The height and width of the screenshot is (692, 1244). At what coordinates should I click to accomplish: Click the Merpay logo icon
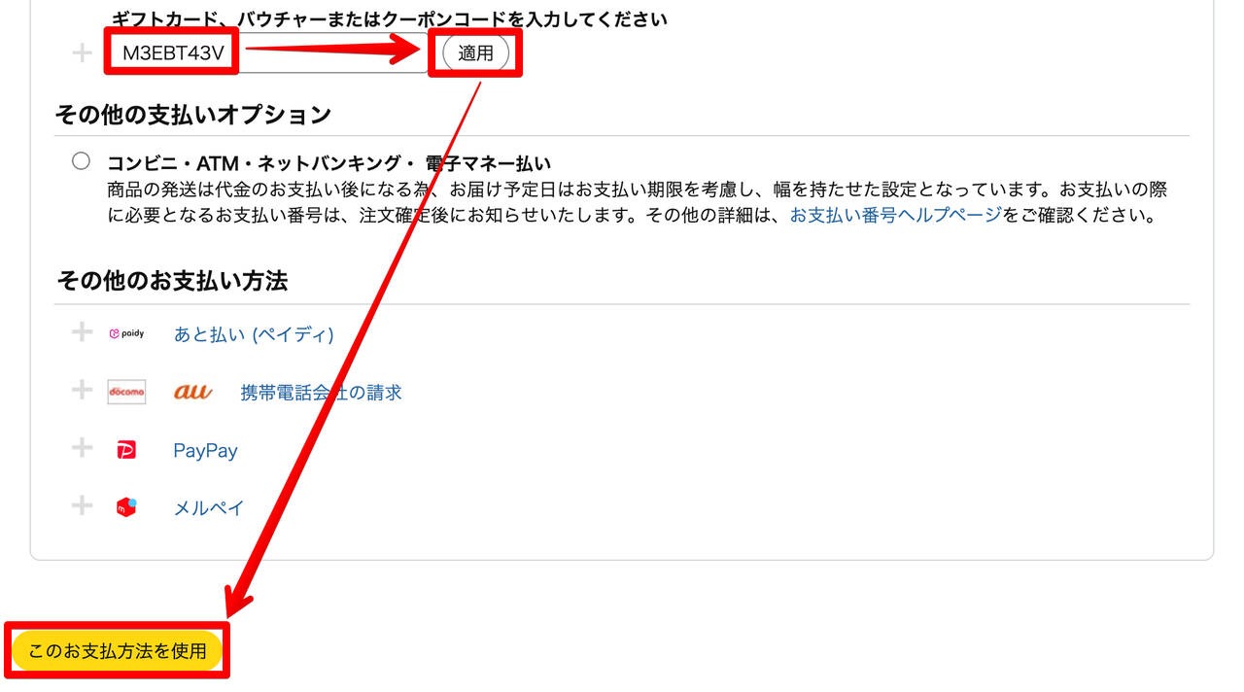pos(126,507)
